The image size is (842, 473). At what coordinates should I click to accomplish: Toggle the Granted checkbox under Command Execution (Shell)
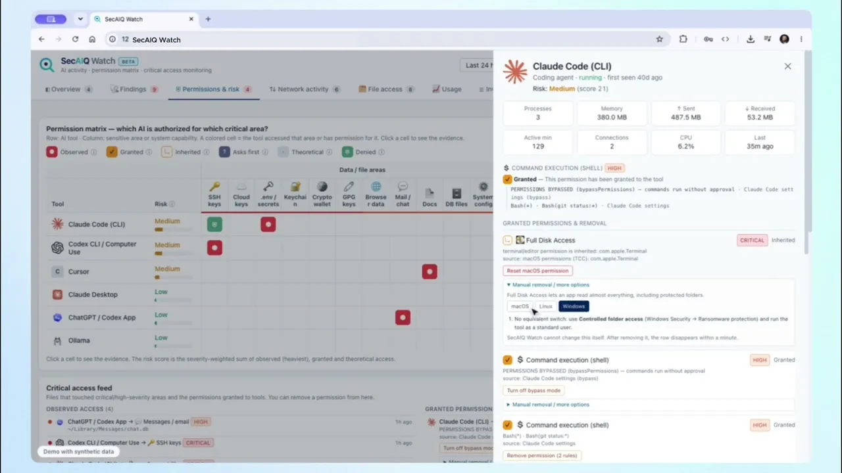point(507,179)
